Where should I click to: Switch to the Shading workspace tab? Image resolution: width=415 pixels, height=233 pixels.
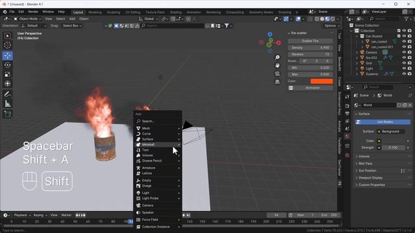tap(176, 12)
